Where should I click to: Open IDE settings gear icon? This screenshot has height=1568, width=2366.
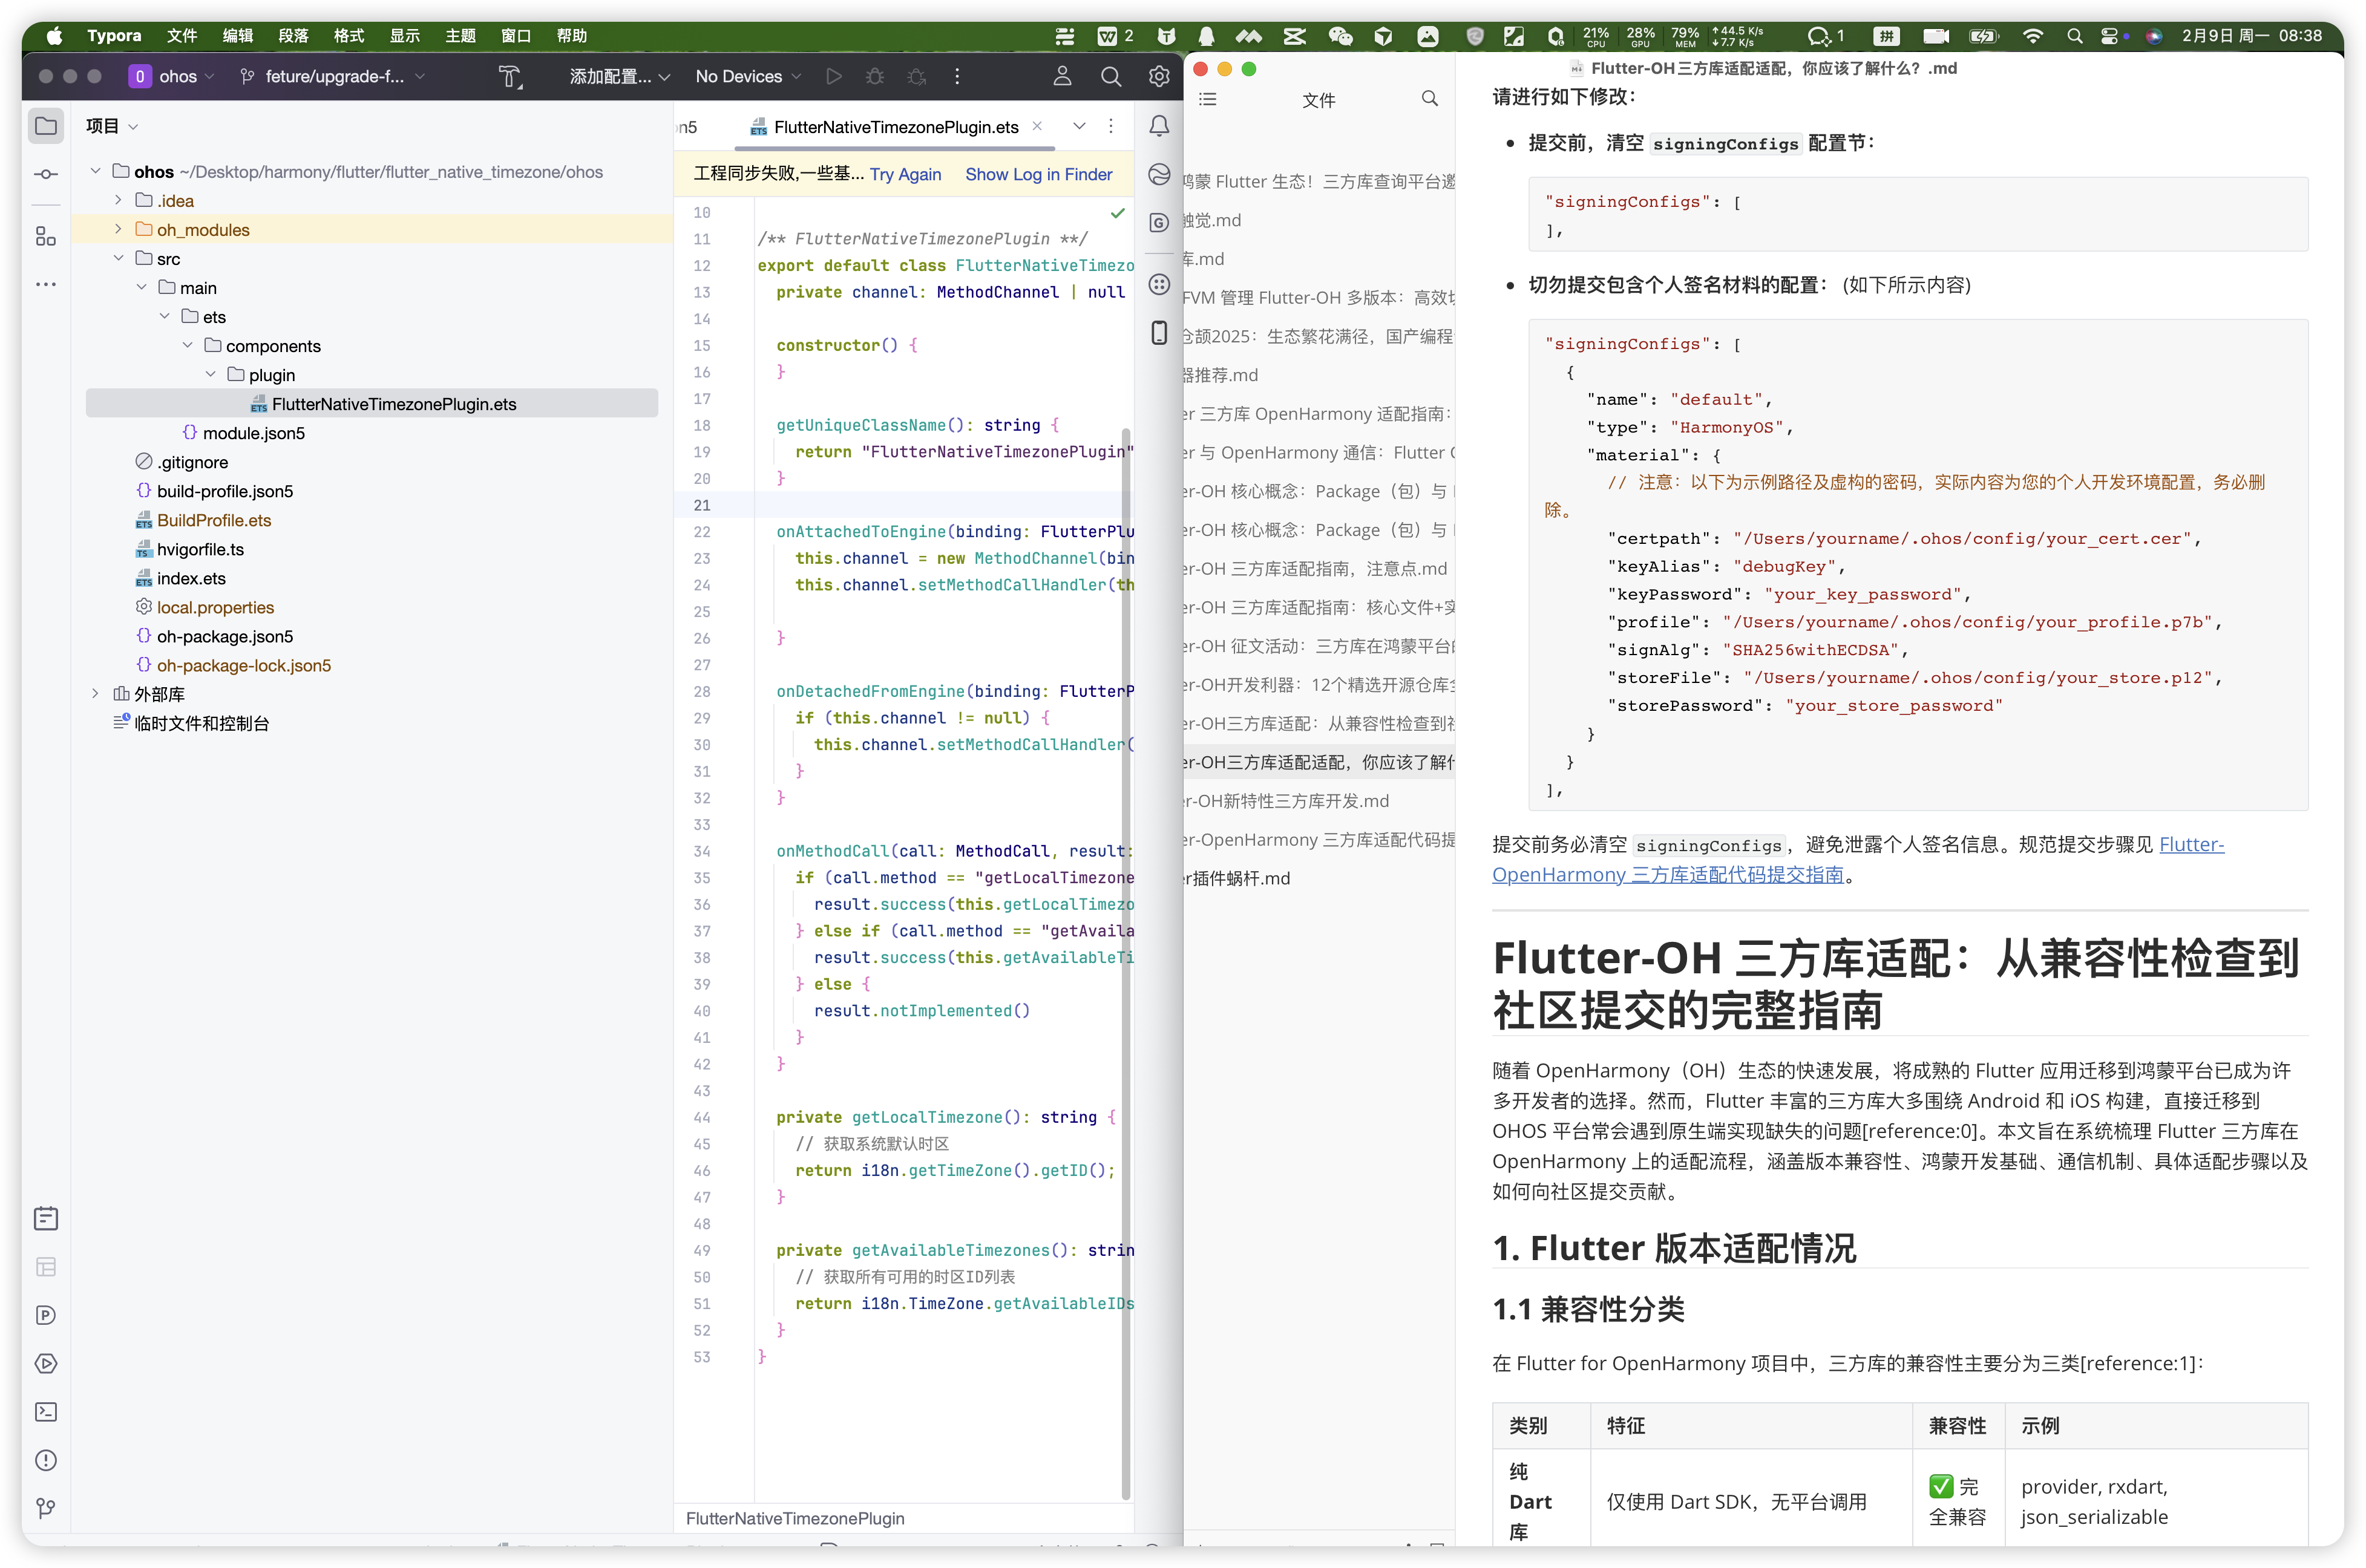point(1159,76)
